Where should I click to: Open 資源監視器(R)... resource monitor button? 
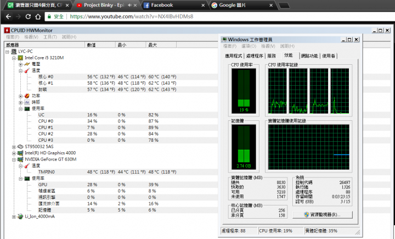coord(323,215)
